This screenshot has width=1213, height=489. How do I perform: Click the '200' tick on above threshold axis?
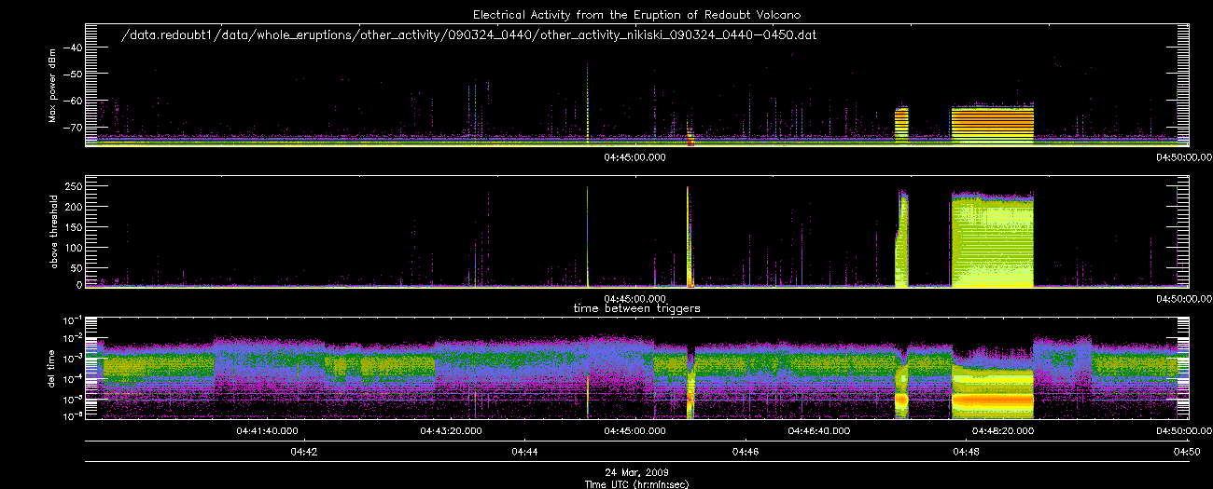[x=73, y=206]
